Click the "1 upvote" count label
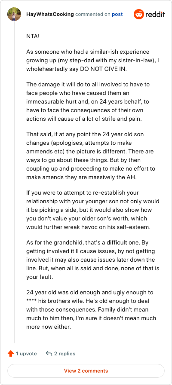The width and height of the screenshot is (172, 385). (26, 354)
